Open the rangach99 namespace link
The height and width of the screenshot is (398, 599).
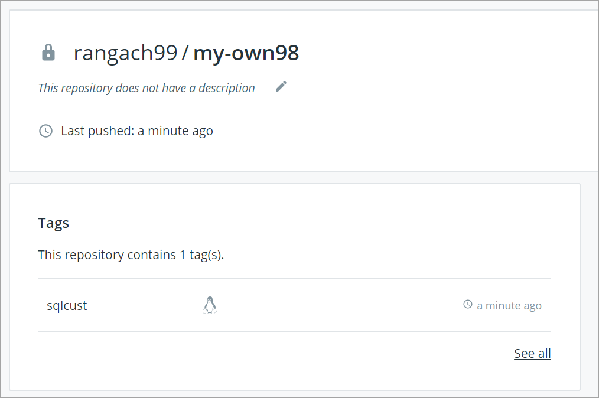125,53
